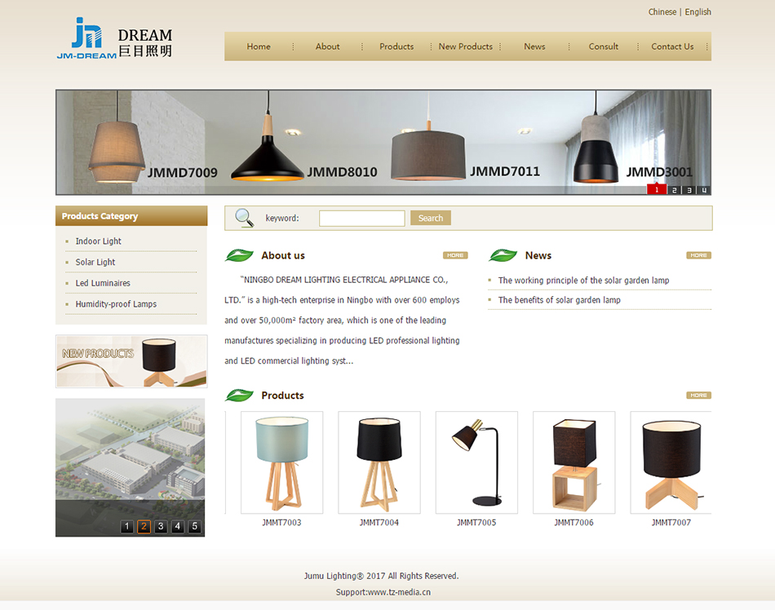The height and width of the screenshot is (610, 775).
Task: Click the Products Category header
Action: (x=131, y=216)
